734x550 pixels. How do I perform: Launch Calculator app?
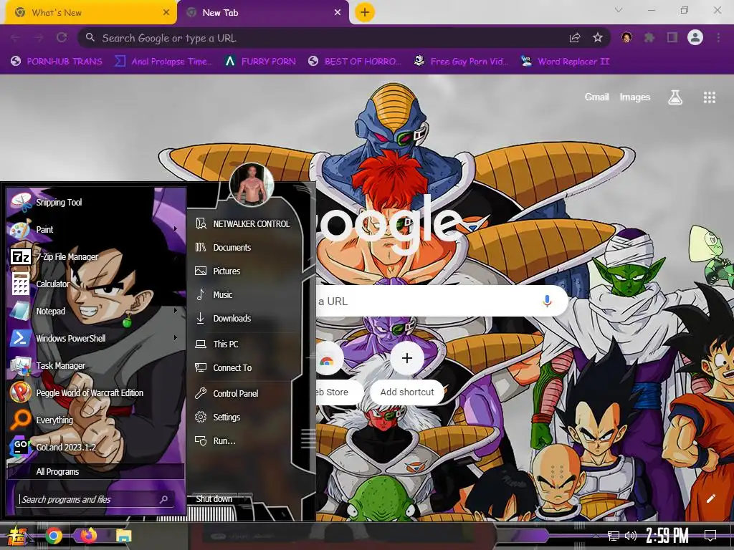[95, 284]
